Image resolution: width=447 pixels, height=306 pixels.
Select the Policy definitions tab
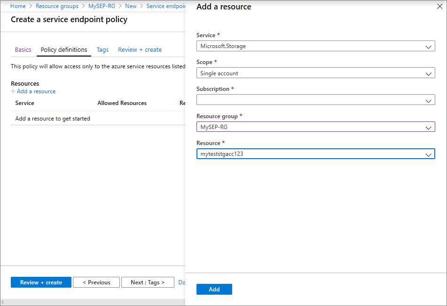click(x=63, y=49)
